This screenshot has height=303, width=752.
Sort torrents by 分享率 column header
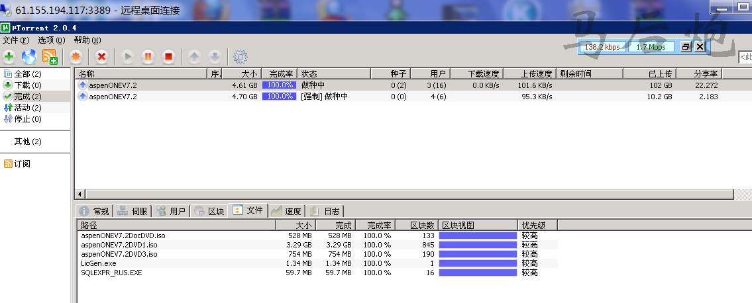(699, 73)
